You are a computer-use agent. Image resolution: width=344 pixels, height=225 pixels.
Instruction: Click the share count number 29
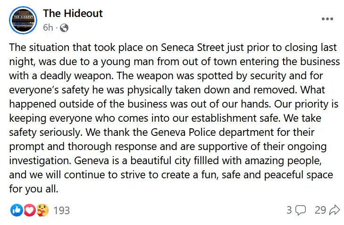coord(320,210)
